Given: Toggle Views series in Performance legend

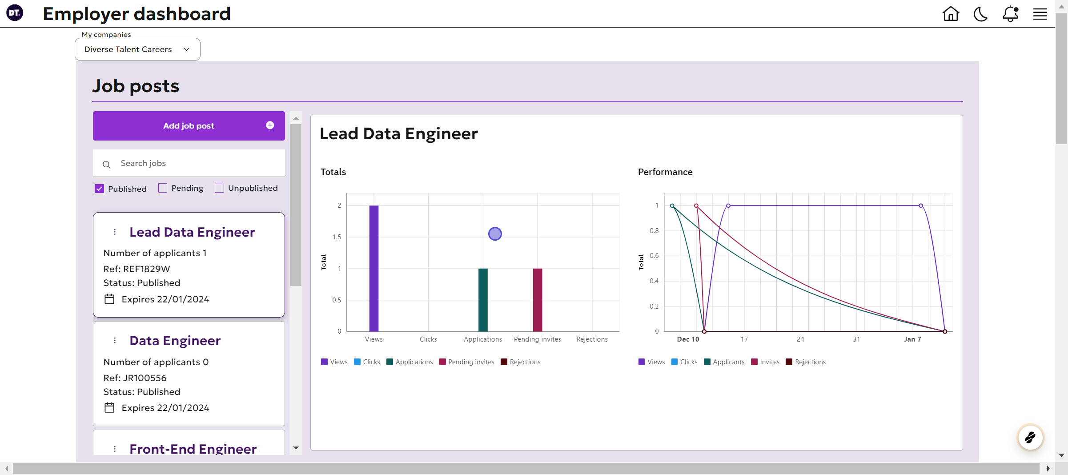Looking at the screenshot, I should 652,362.
